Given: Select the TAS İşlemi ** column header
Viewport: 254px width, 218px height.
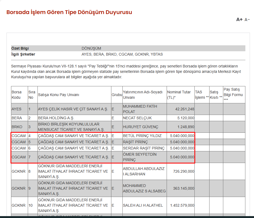Looking at the screenshot, I should (200, 94).
